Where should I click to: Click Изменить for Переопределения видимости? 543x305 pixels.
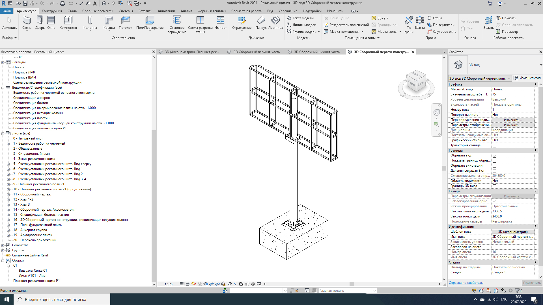point(513,120)
